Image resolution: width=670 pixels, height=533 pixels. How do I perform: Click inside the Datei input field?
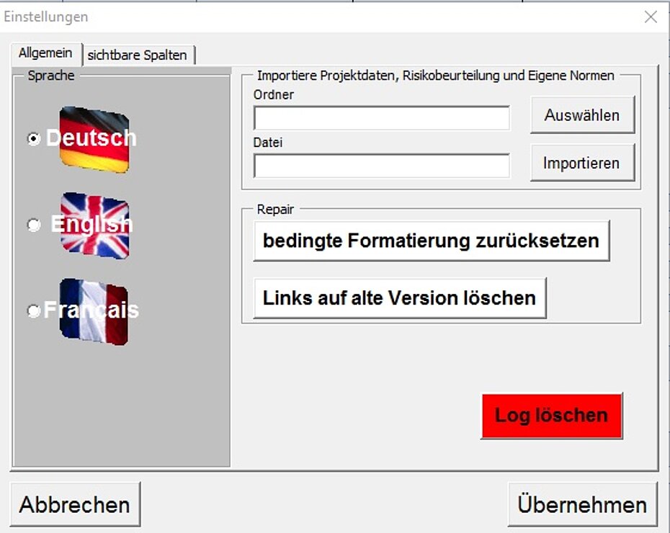click(380, 166)
